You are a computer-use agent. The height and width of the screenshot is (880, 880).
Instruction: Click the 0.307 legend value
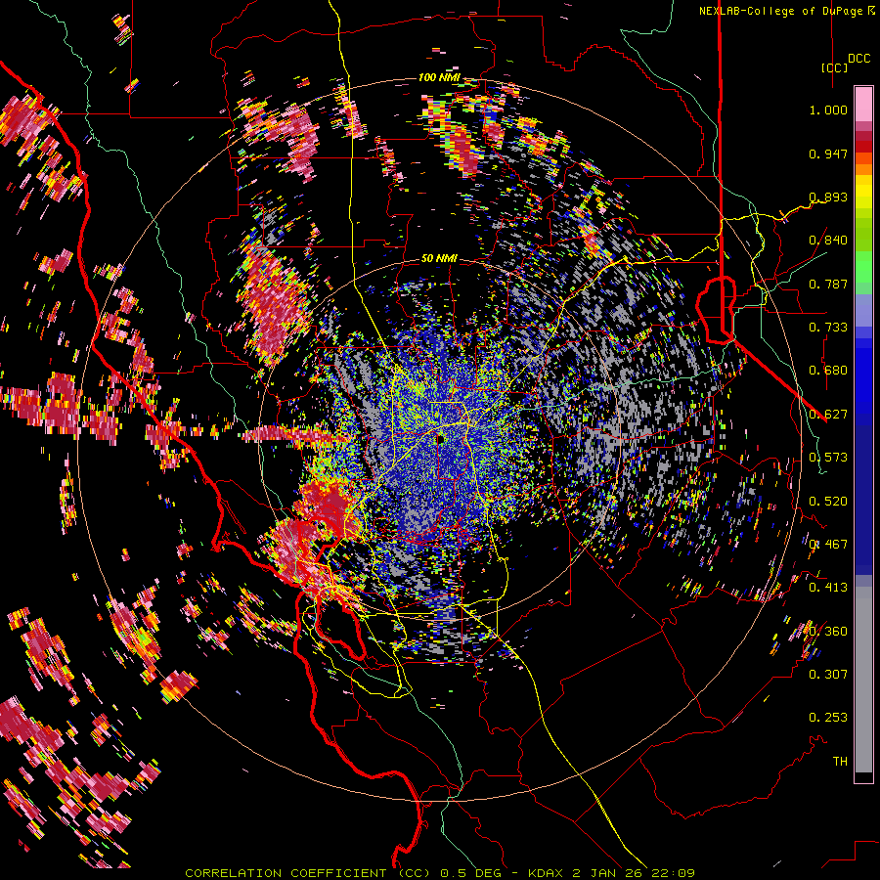click(x=828, y=675)
